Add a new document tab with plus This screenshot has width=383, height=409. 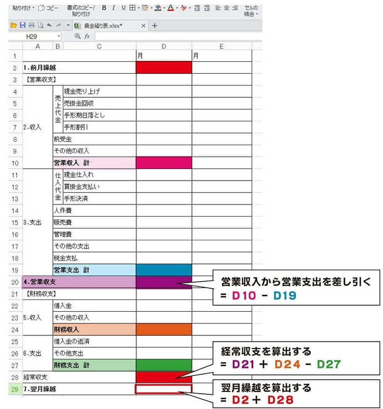(x=154, y=25)
